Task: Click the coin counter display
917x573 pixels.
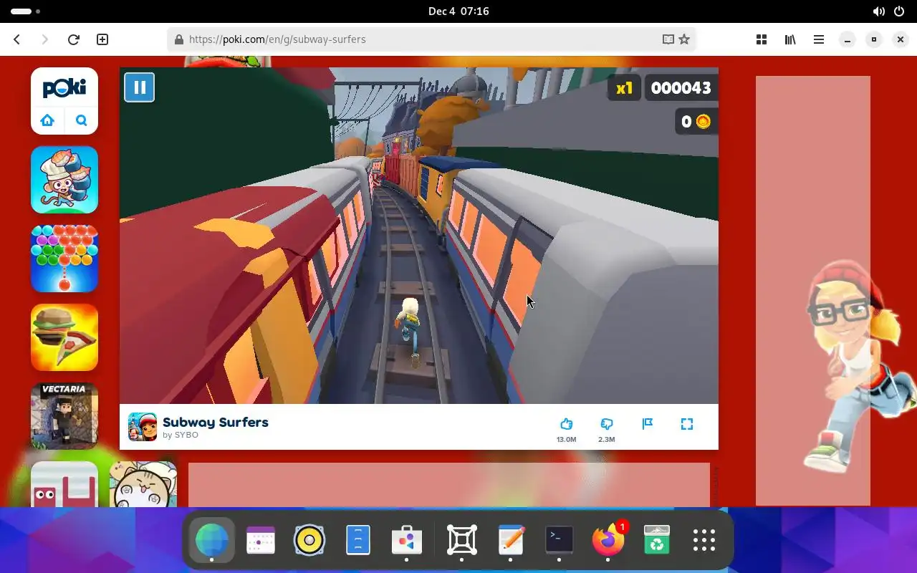Action: point(696,122)
